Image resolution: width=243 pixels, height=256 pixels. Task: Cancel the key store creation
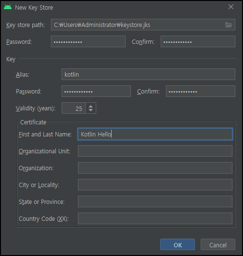point(218,244)
